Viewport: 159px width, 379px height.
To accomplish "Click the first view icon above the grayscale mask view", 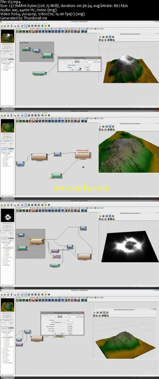I will pos(100,216).
